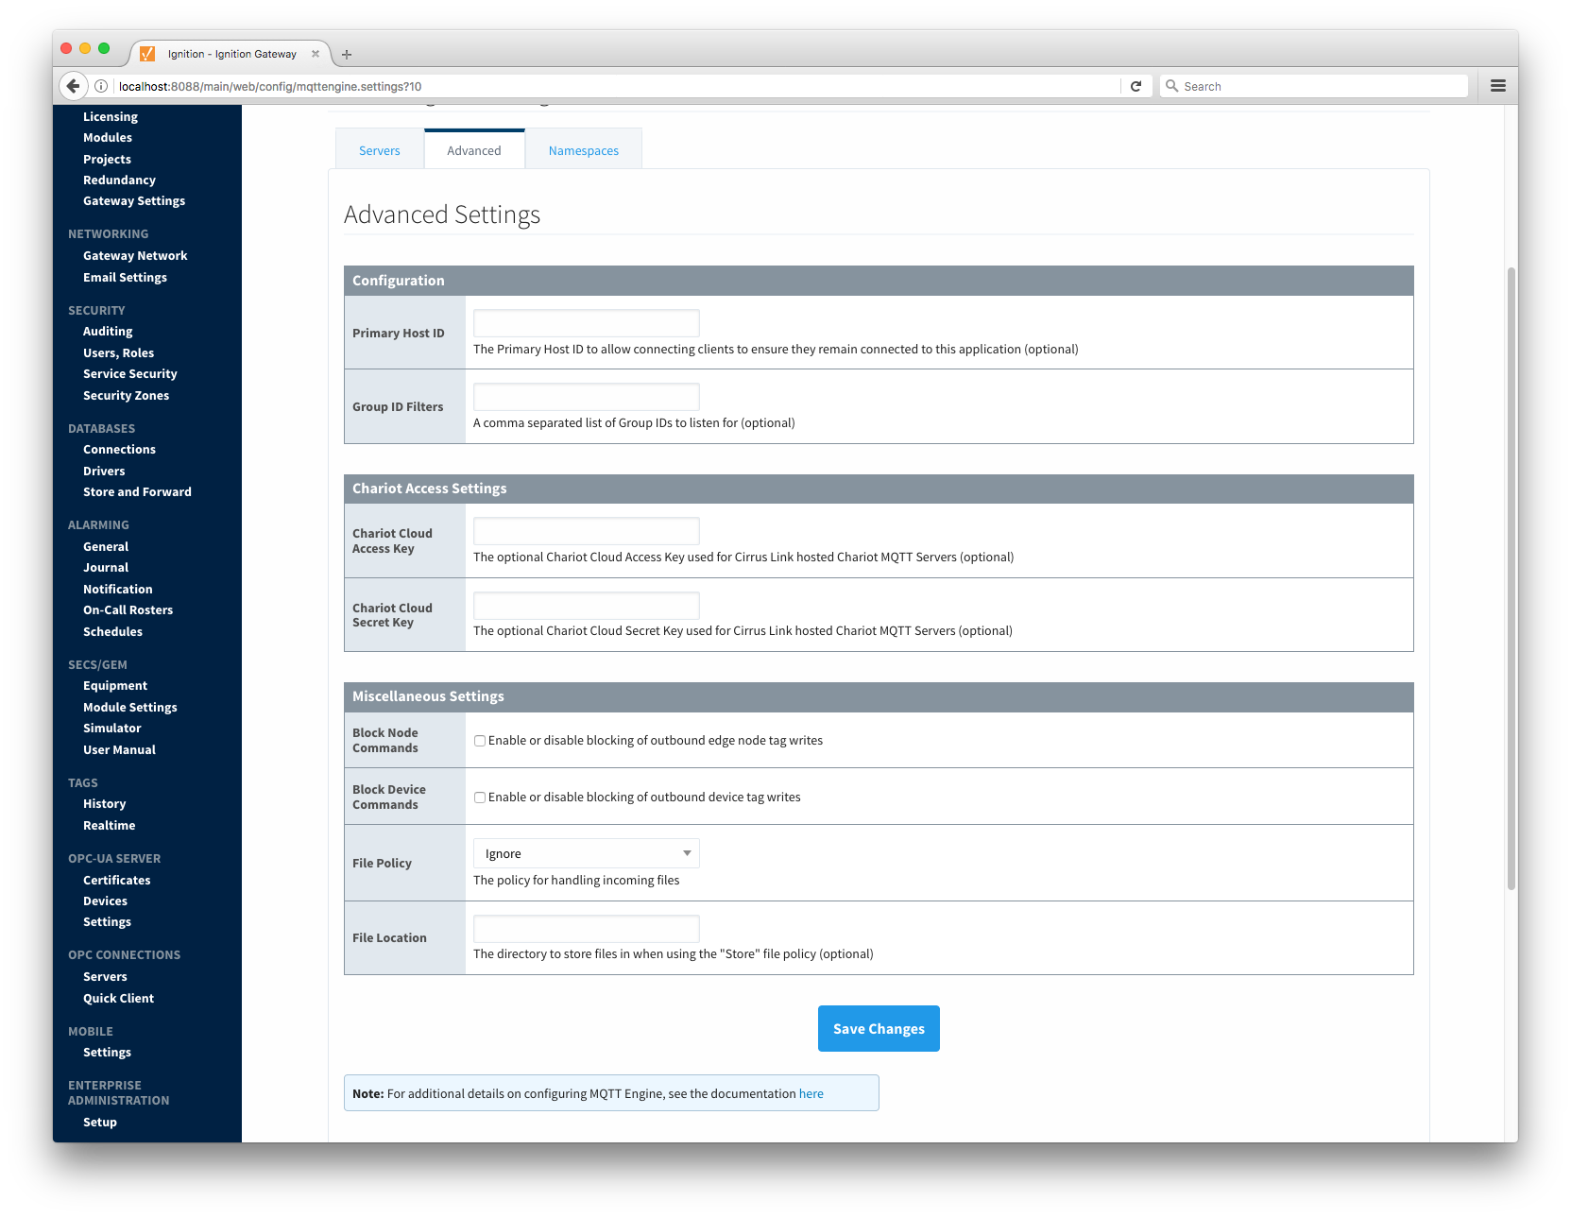1571x1218 pixels.
Task: Open Projects in the sidebar
Action: (107, 159)
